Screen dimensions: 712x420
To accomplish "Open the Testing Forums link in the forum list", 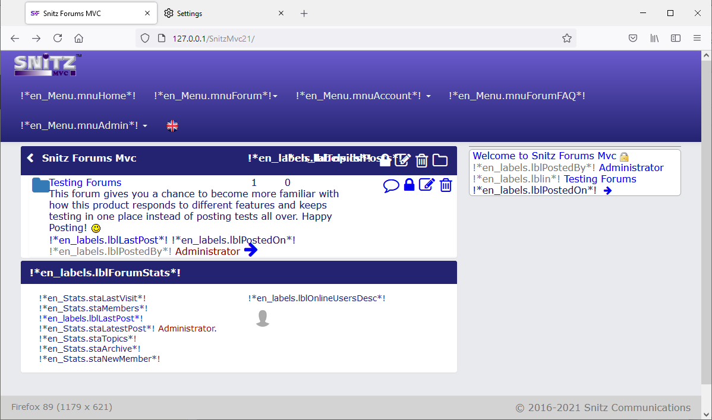I will 85,182.
